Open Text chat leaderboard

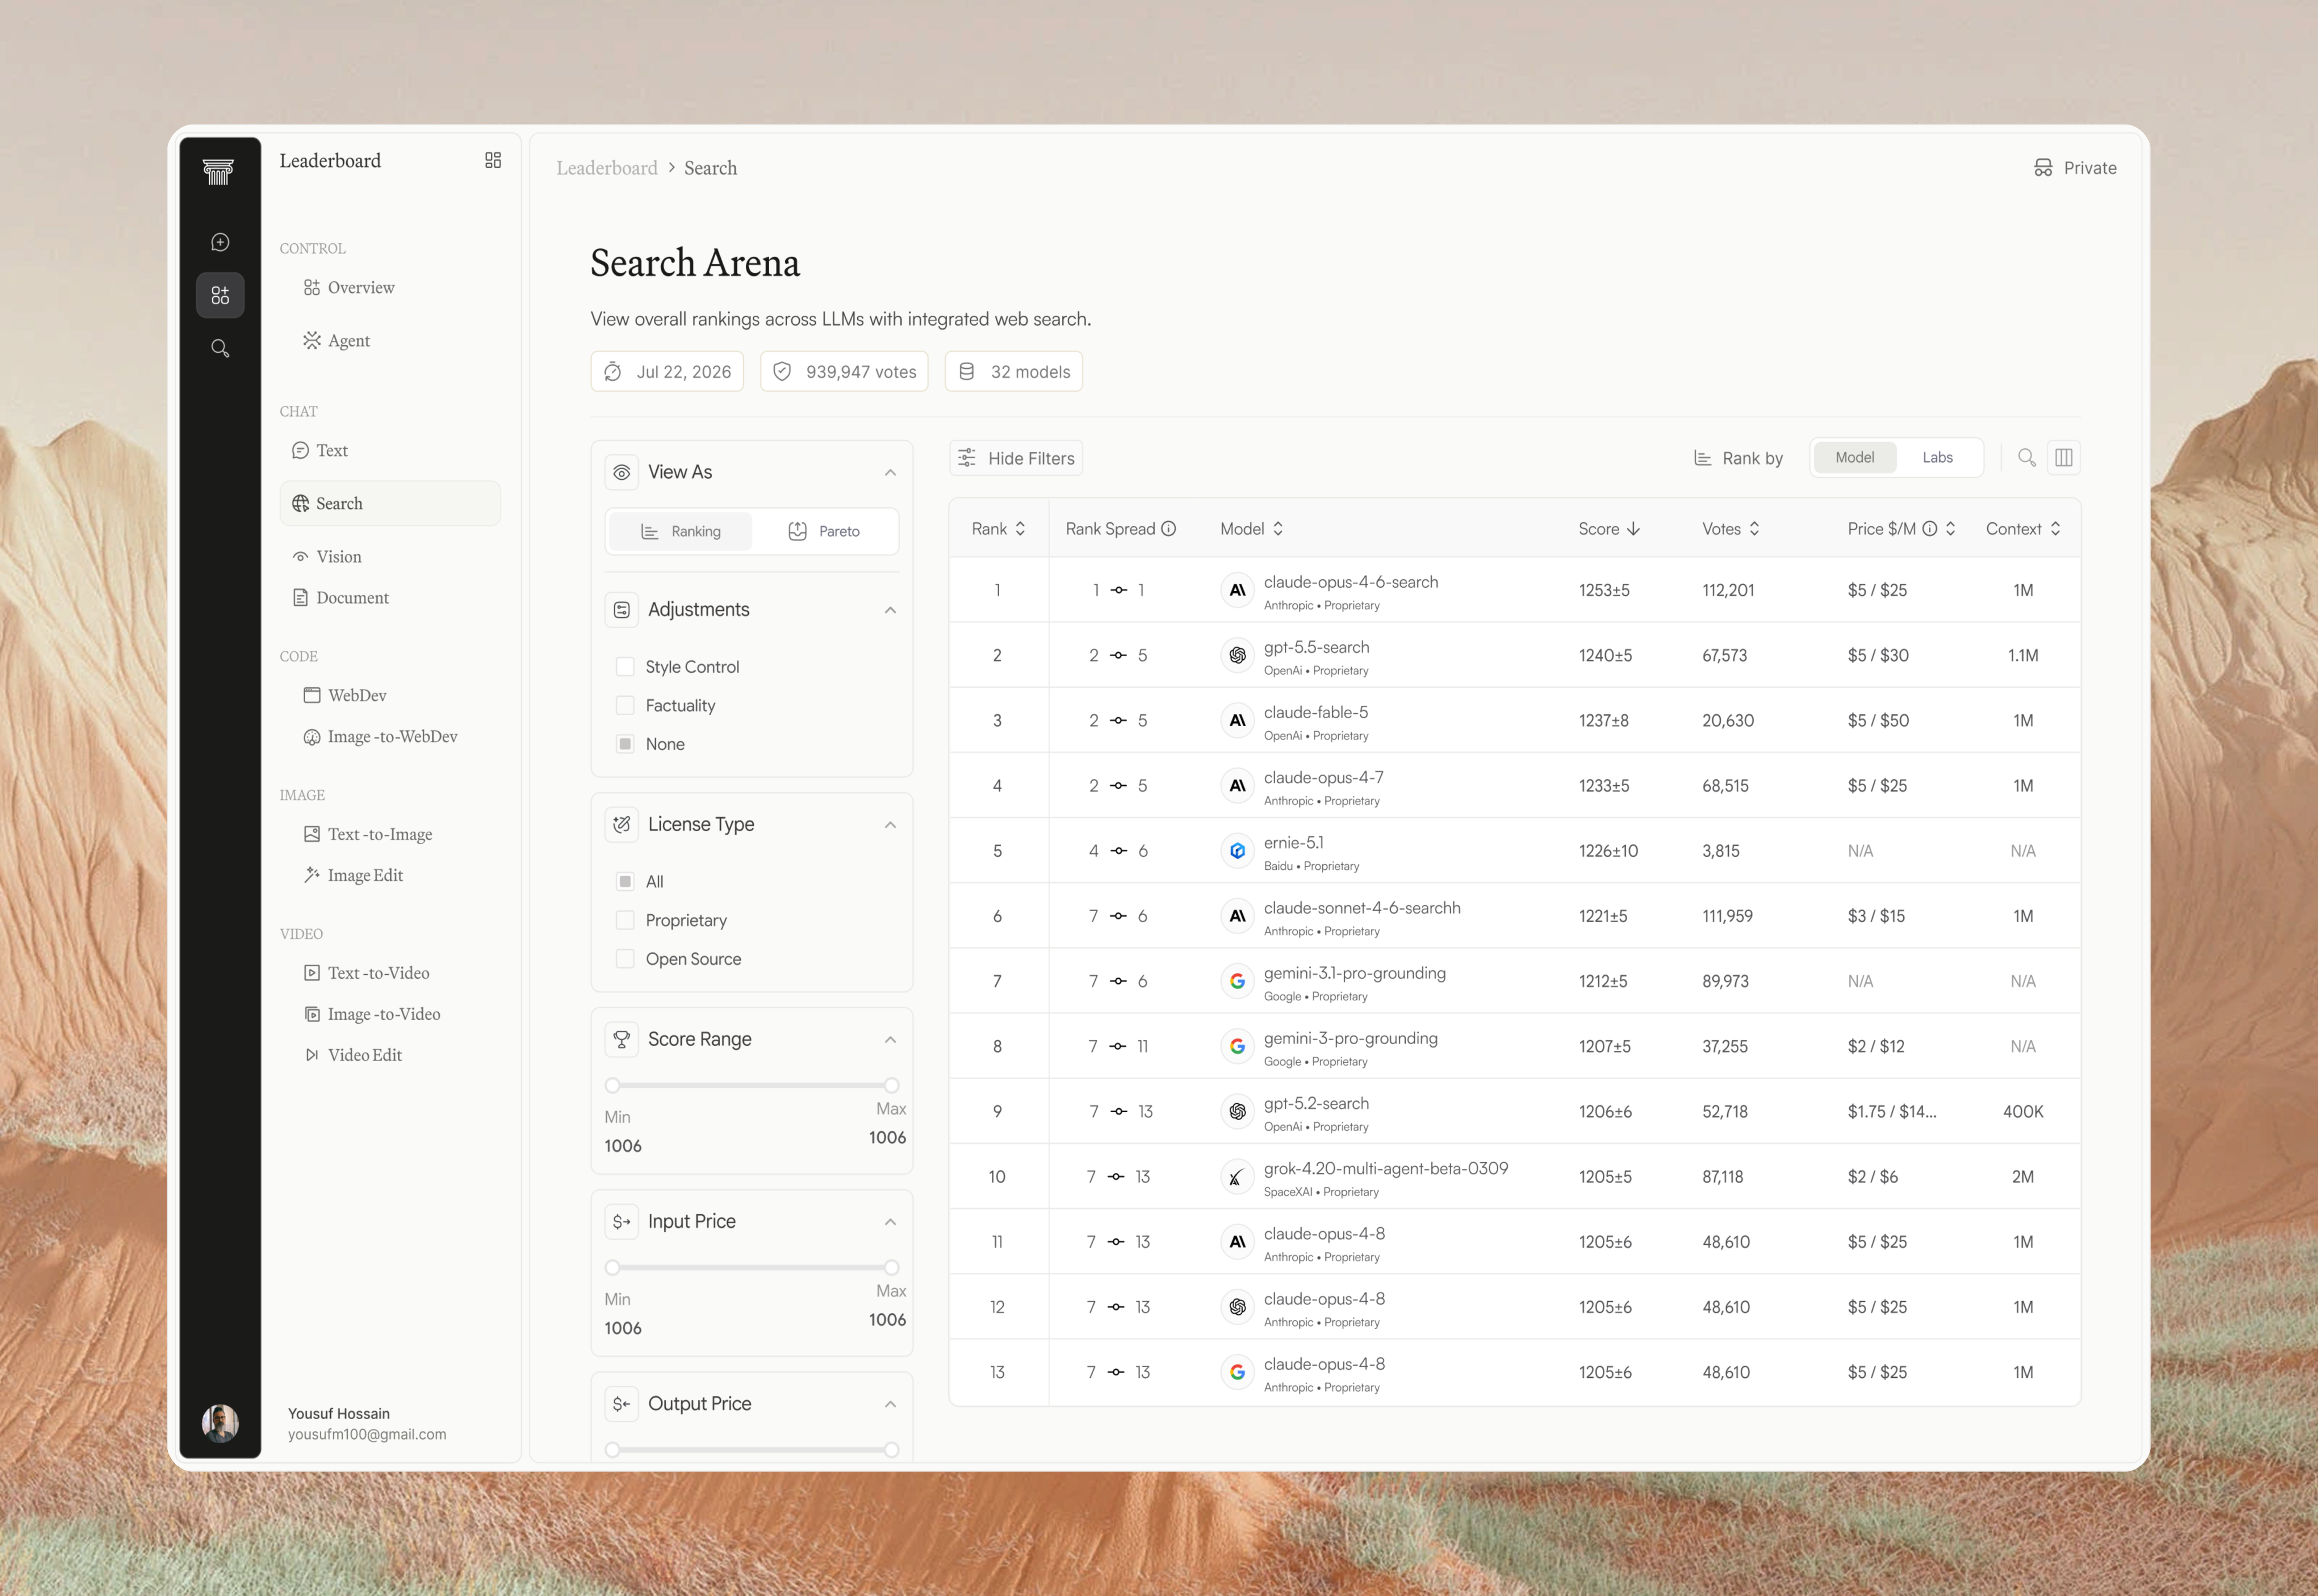click(x=320, y=451)
